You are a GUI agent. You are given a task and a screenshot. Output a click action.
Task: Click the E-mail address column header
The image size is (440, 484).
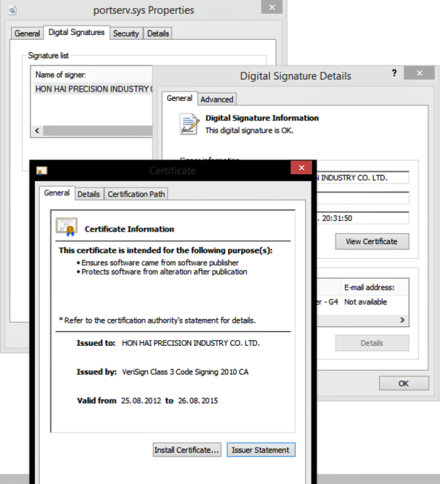(x=375, y=287)
